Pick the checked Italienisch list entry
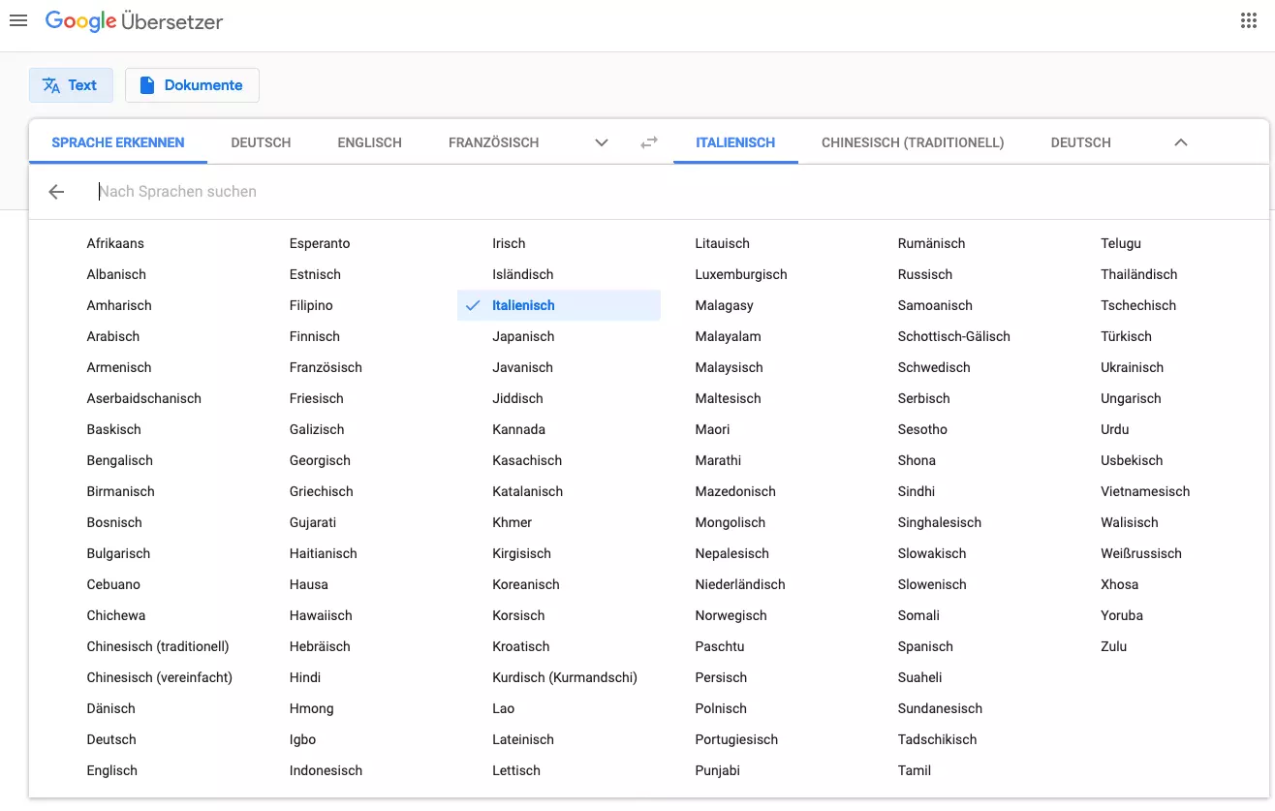Viewport: 1275px width, 811px height. tap(559, 305)
